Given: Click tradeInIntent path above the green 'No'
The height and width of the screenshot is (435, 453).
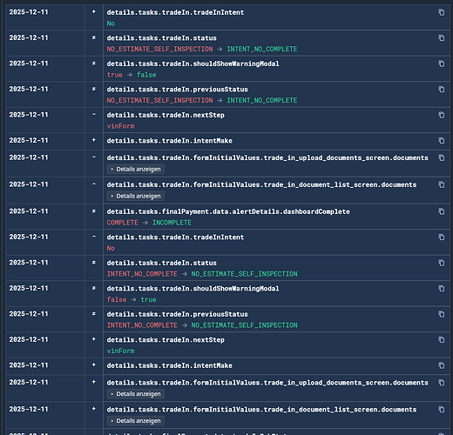Looking at the screenshot, I should (175, 12).
